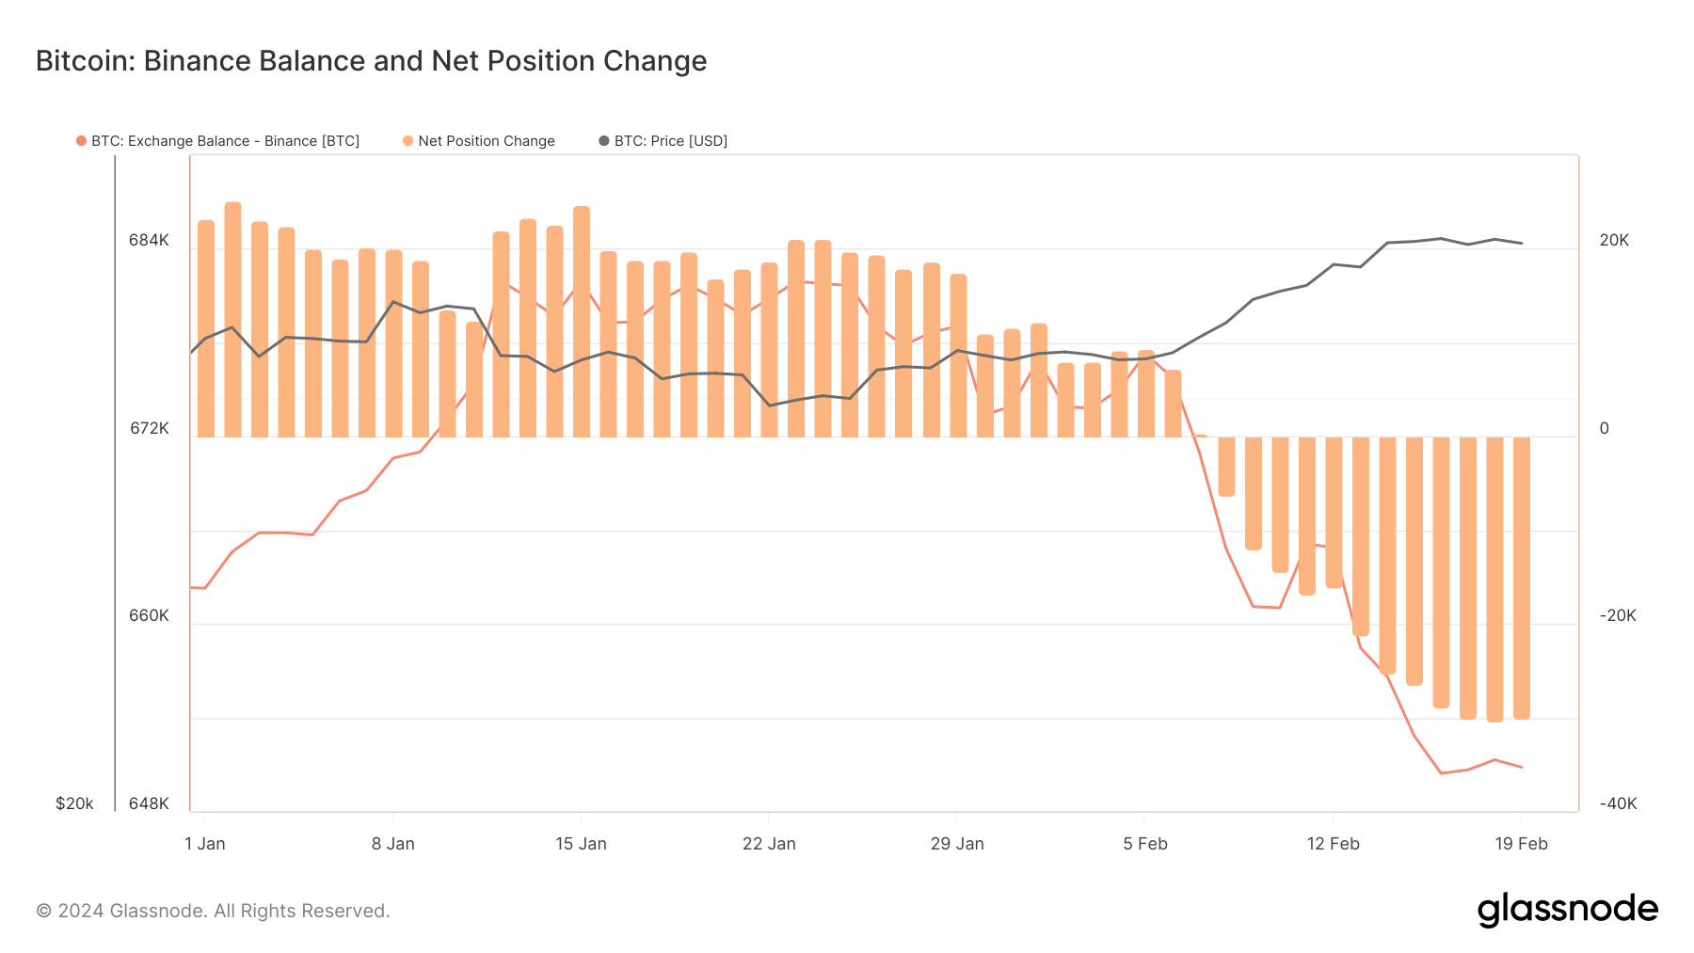The width and height of the screenshot is (1694, 953).
Task: Click the -20K right axis label
Action: point(1618,616)
